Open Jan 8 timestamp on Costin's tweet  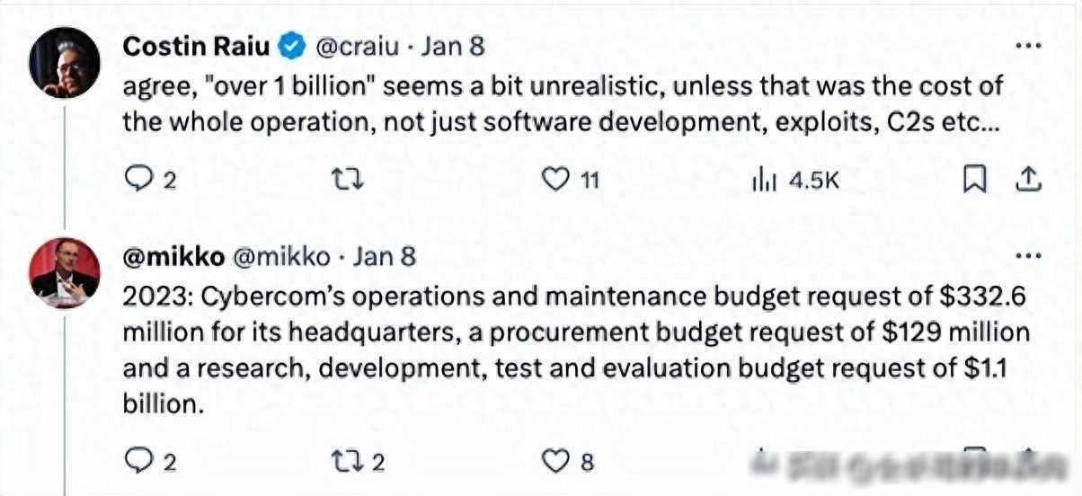click(453, 46)
